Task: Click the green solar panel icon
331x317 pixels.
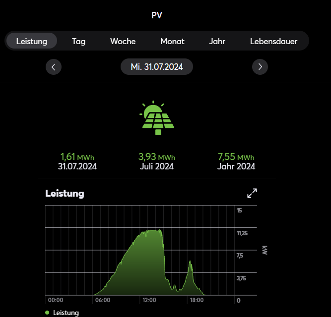Action: point(157,118)
